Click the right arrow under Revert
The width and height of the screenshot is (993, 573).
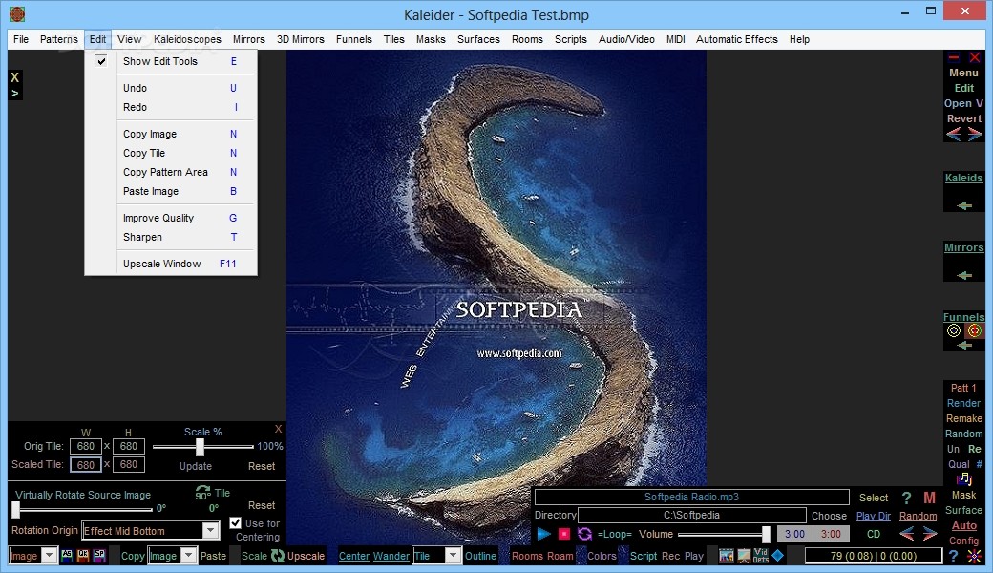pos(975,134)
